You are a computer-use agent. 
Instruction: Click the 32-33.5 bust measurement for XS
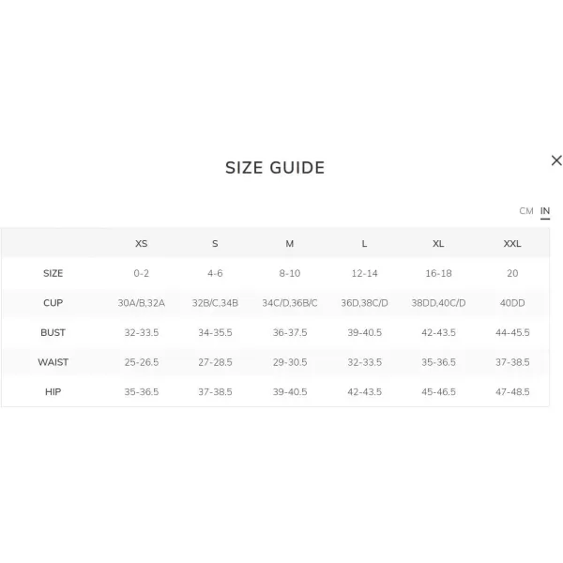coord(141,332)
